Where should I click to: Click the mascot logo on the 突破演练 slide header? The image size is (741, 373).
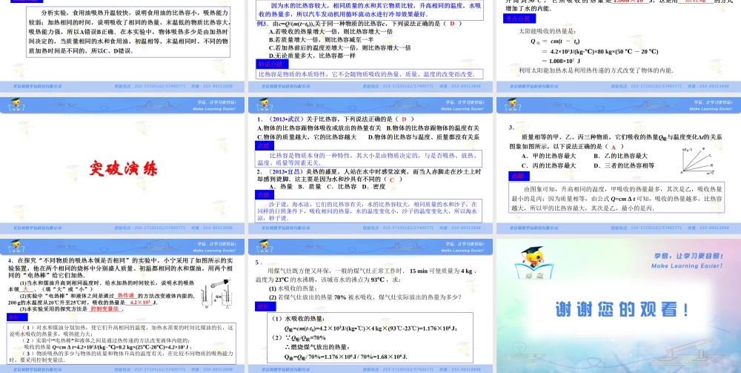(x=16, y=105)
